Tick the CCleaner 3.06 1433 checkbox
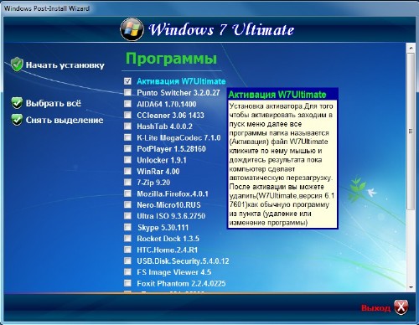This screenshot has height=325, width=419. (x=127, y=115)
